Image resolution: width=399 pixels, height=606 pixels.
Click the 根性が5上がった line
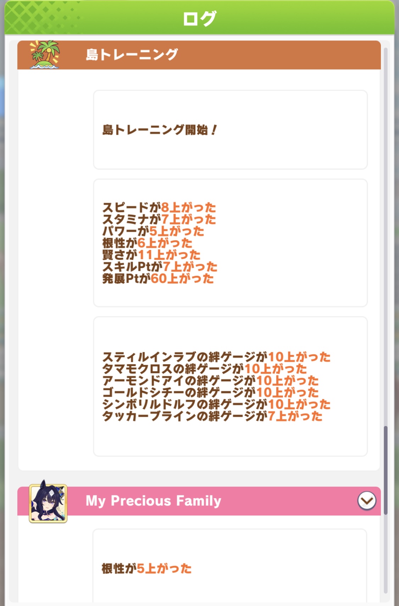click(146, 568)
